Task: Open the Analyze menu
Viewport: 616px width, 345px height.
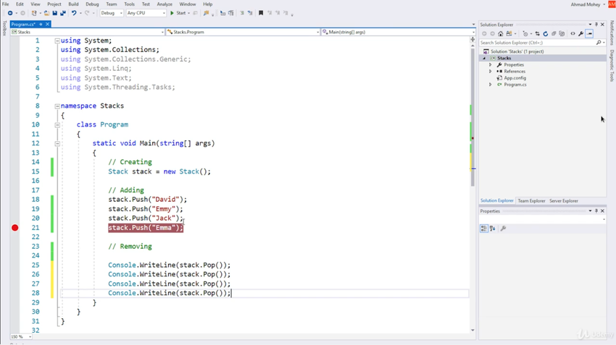Action: coord(165,4)
